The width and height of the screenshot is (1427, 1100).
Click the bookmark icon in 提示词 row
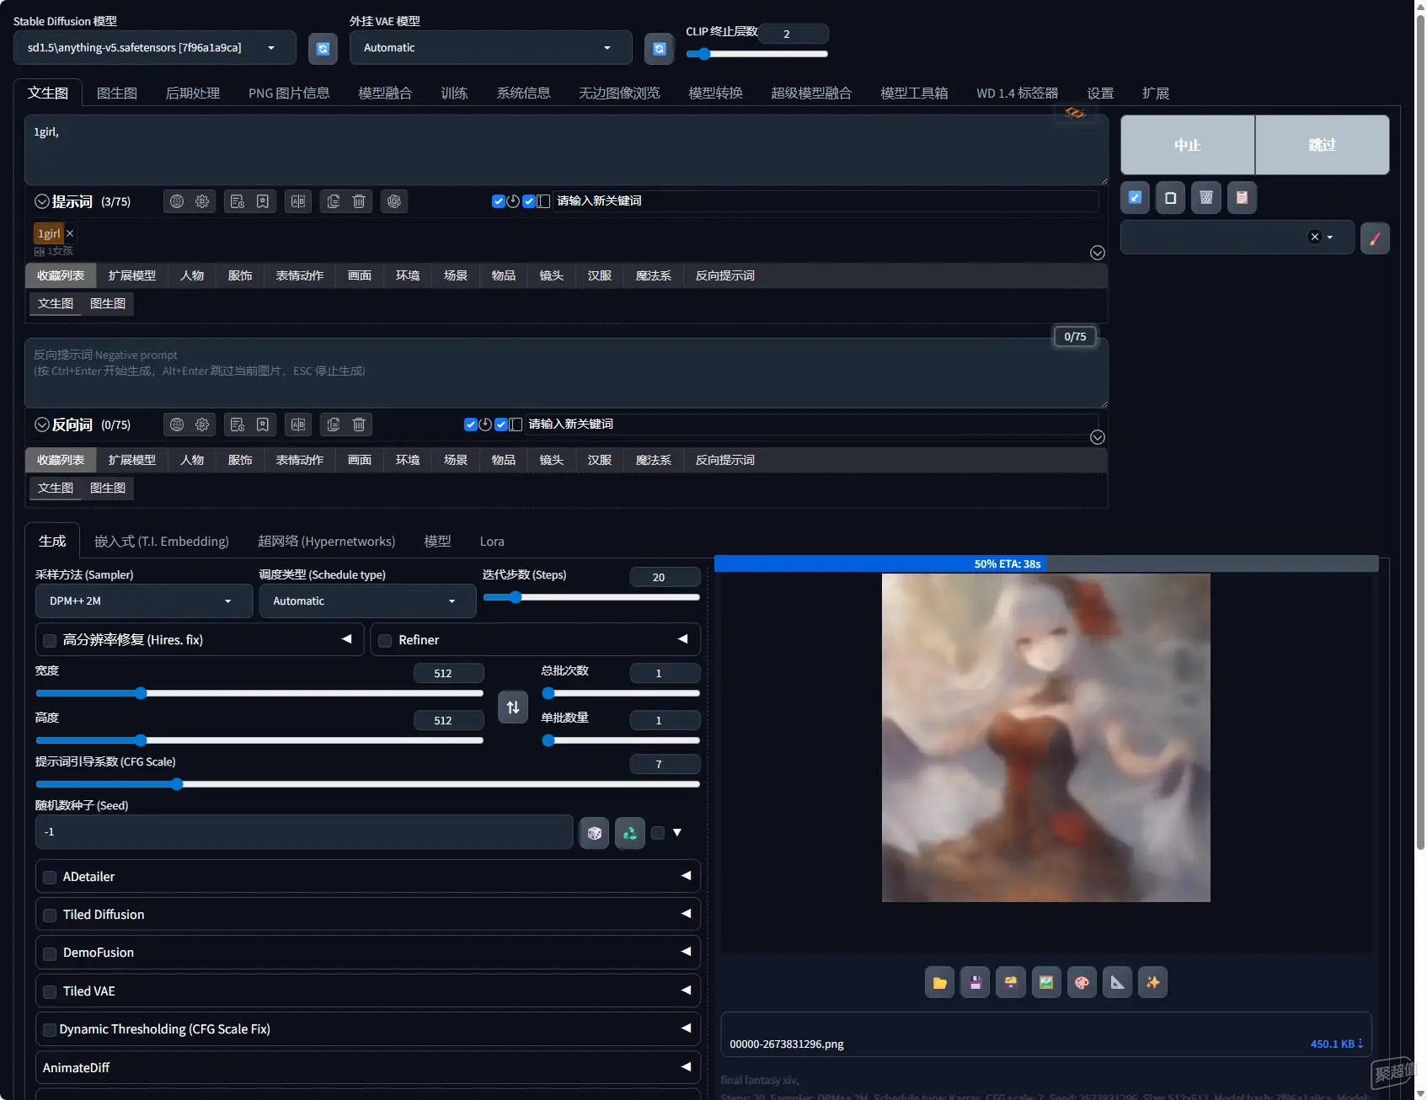(263, 201)
